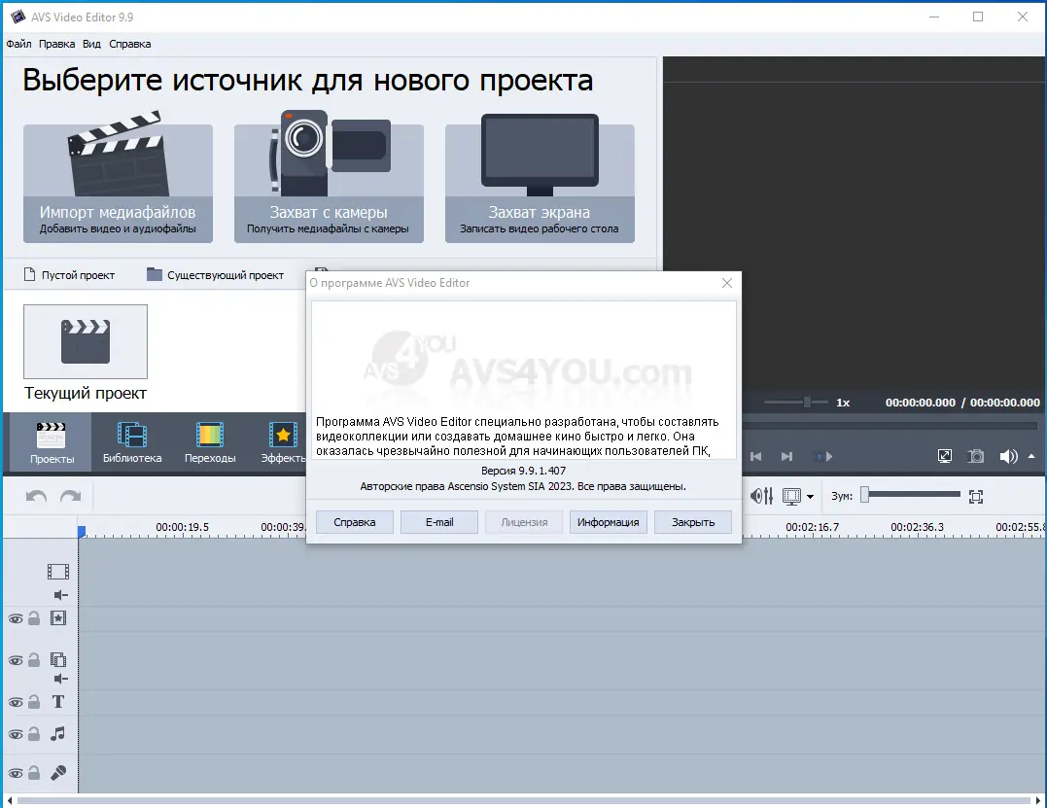Screen dimensions: 1047x808
Task: Switch to the Переходы tab
Action: [x=209, y=442]
